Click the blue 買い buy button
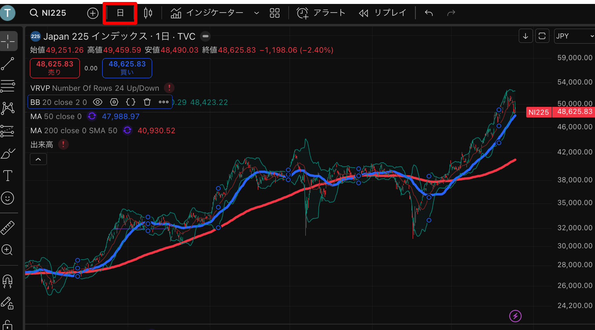 [x=127, y=68]
